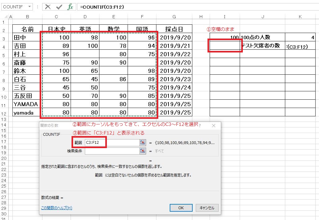
Task: Click inside the 範囲 input field
Action: (111, 143)
